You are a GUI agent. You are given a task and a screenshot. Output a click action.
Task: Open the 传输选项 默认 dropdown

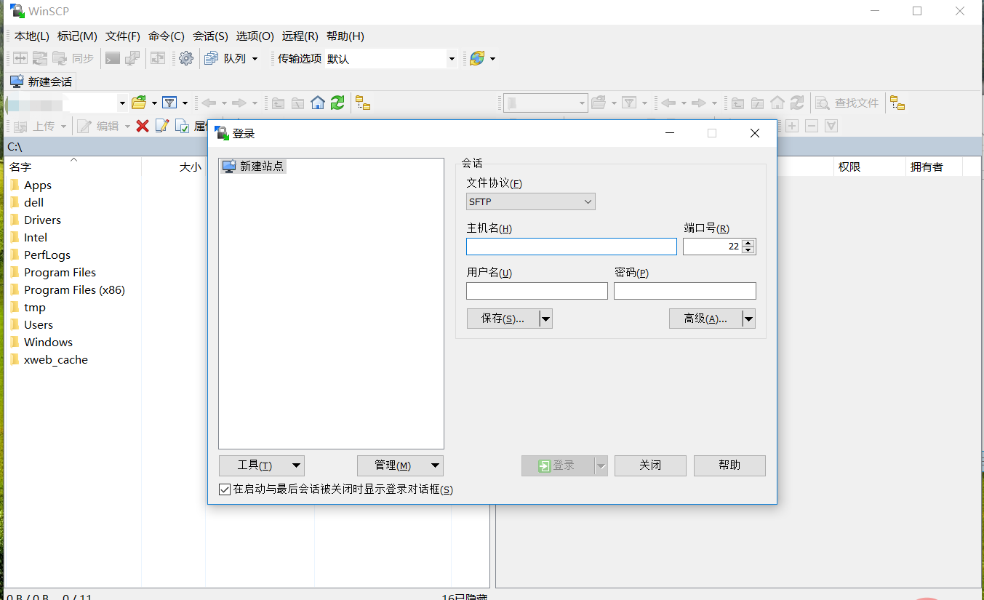point(452,59)
